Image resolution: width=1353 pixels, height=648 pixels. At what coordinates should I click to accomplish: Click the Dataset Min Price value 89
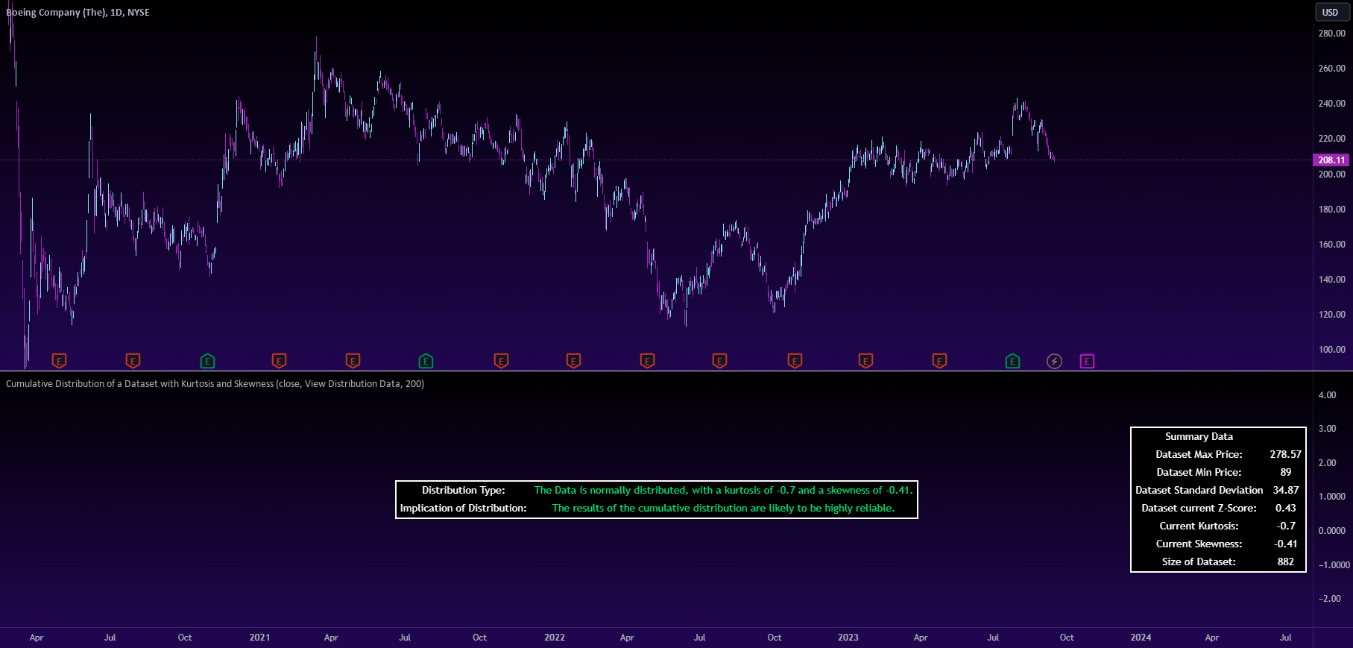(1286, 472)
